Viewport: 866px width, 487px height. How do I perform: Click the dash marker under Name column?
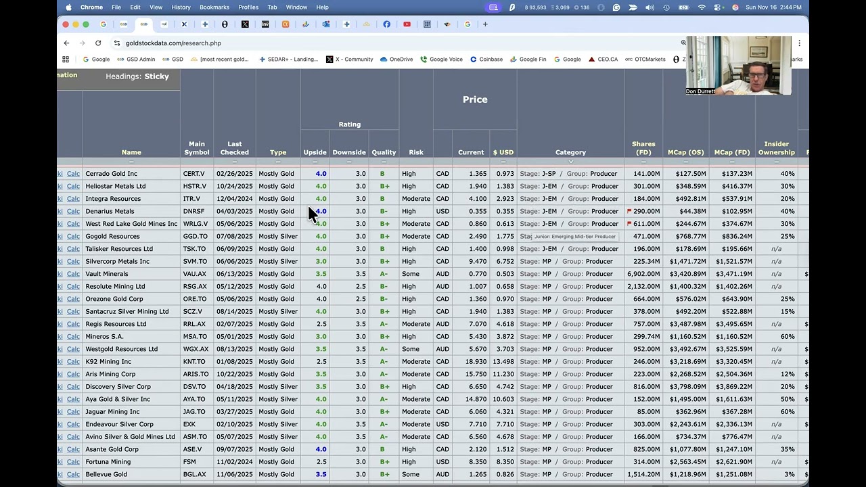(x=131, y=162)
